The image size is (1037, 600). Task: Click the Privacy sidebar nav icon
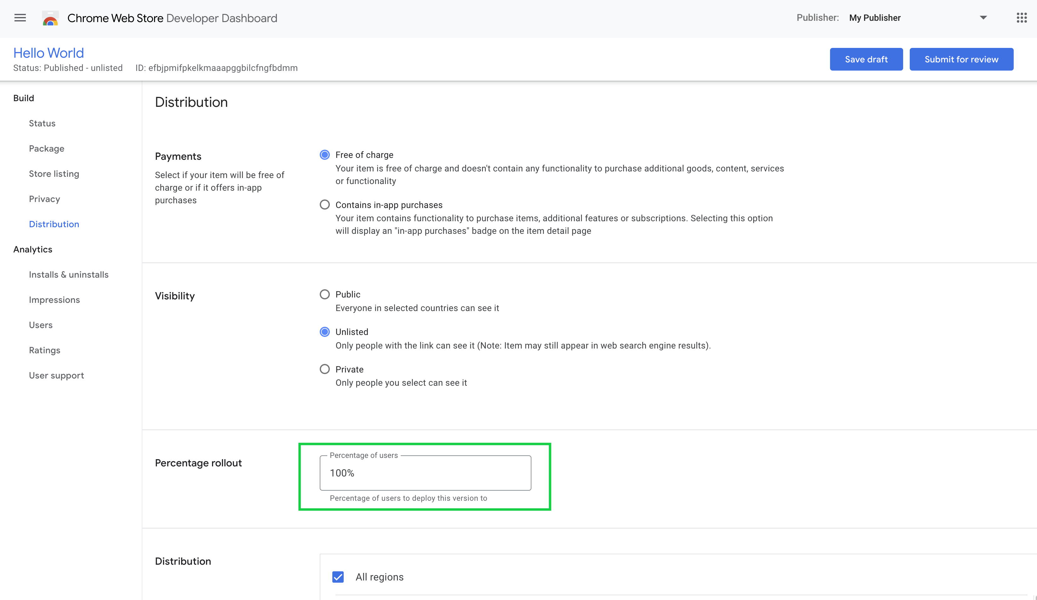[x=44, y=199]
